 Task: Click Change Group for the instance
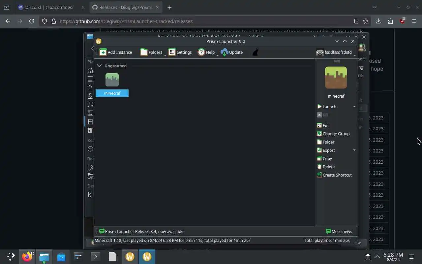pyautogui.click(x=333, y=134)
